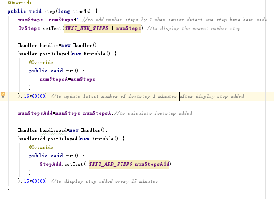The image size is (274, 199).
Task: Click the yellow lightbulb quick-fix icon
Action: pyautogui.click(x=3, y=95)
